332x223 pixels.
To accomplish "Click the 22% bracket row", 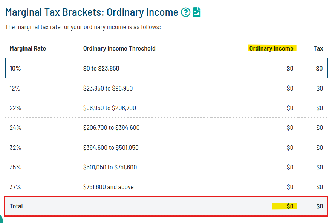I will point(166,108).
